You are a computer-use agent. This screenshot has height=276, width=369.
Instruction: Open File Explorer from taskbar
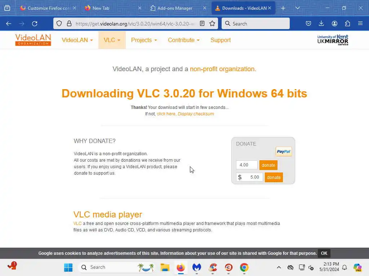point(165,267)
